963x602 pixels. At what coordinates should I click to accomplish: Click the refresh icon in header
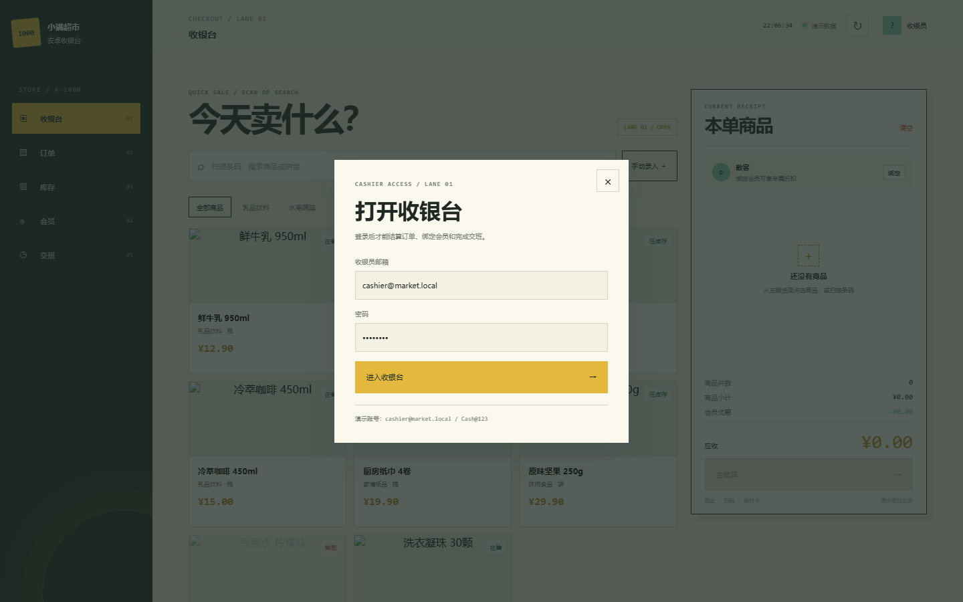pyautogui.click(x=857, y=25)
